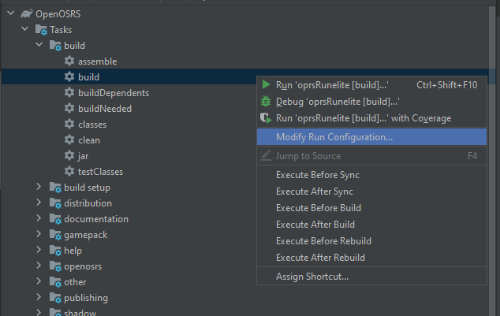Select Execute After Rebuild
500x316 pixels.
click(x=371, y=258)
